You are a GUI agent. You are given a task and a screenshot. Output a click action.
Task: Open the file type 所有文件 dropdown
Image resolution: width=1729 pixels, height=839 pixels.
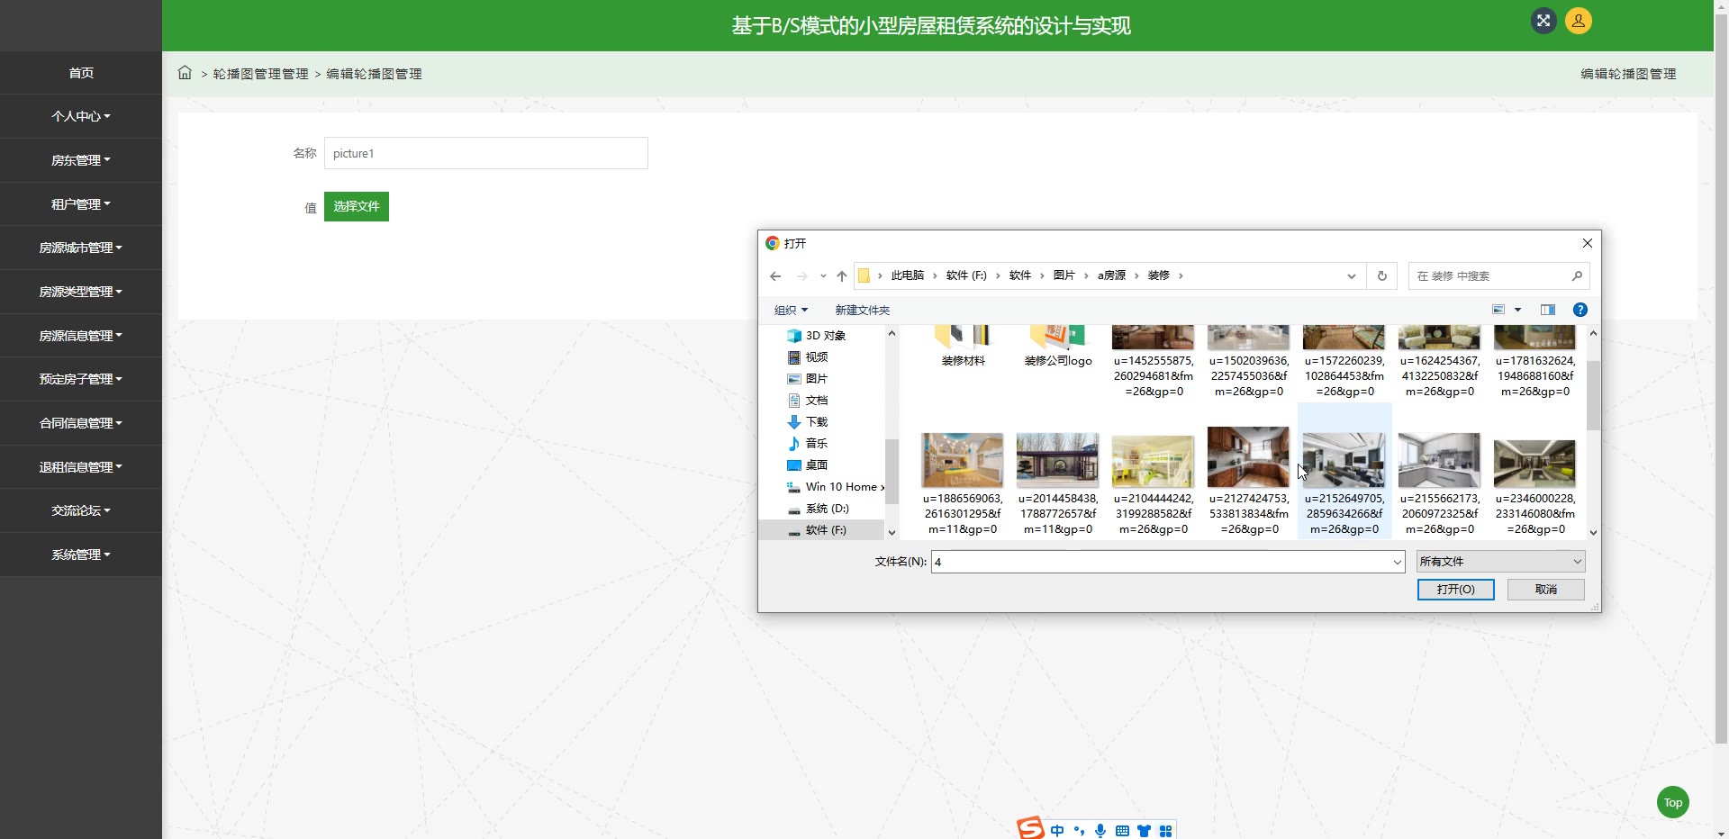(x=1500, y=562)
